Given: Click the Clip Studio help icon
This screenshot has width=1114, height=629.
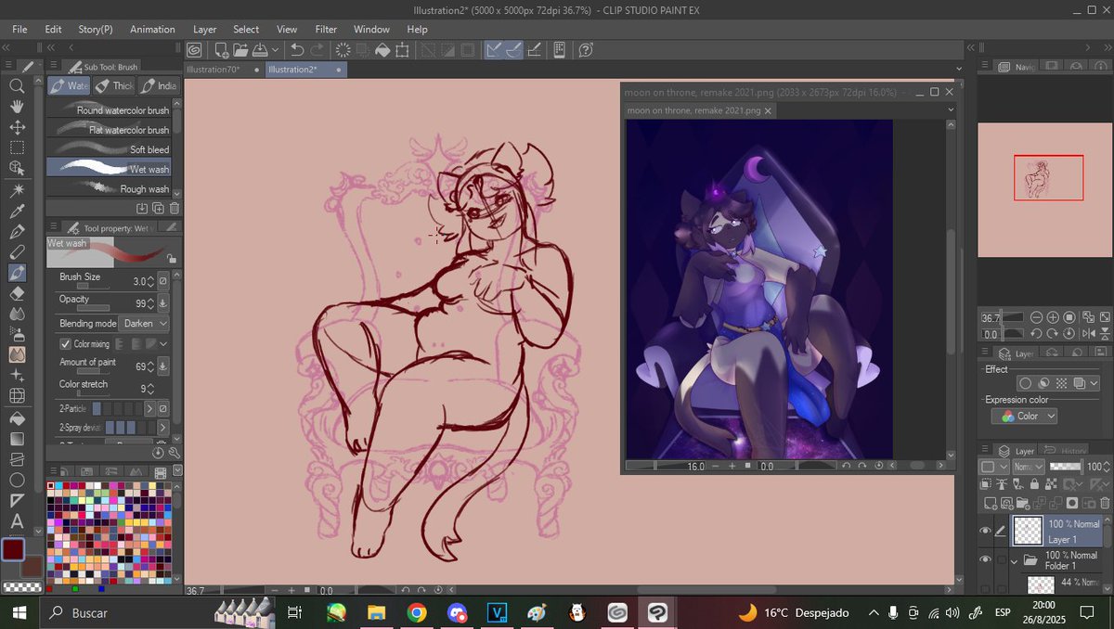Looking at the screenshot, I should pyautogui.click(x=587, y=50).
